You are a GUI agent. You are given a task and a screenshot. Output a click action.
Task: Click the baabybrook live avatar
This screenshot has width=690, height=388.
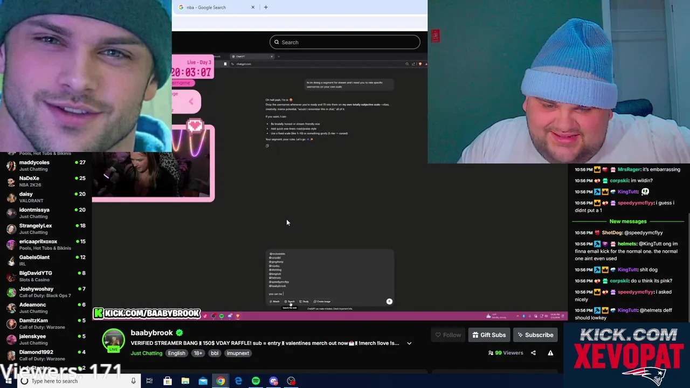(113, 341)
